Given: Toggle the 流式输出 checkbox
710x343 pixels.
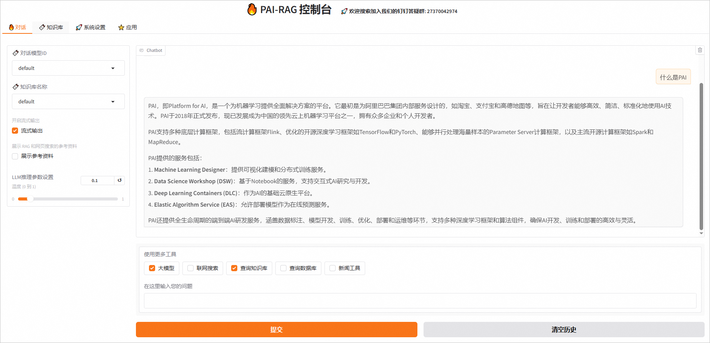Looking at the screenshot, I should [15, 131].
